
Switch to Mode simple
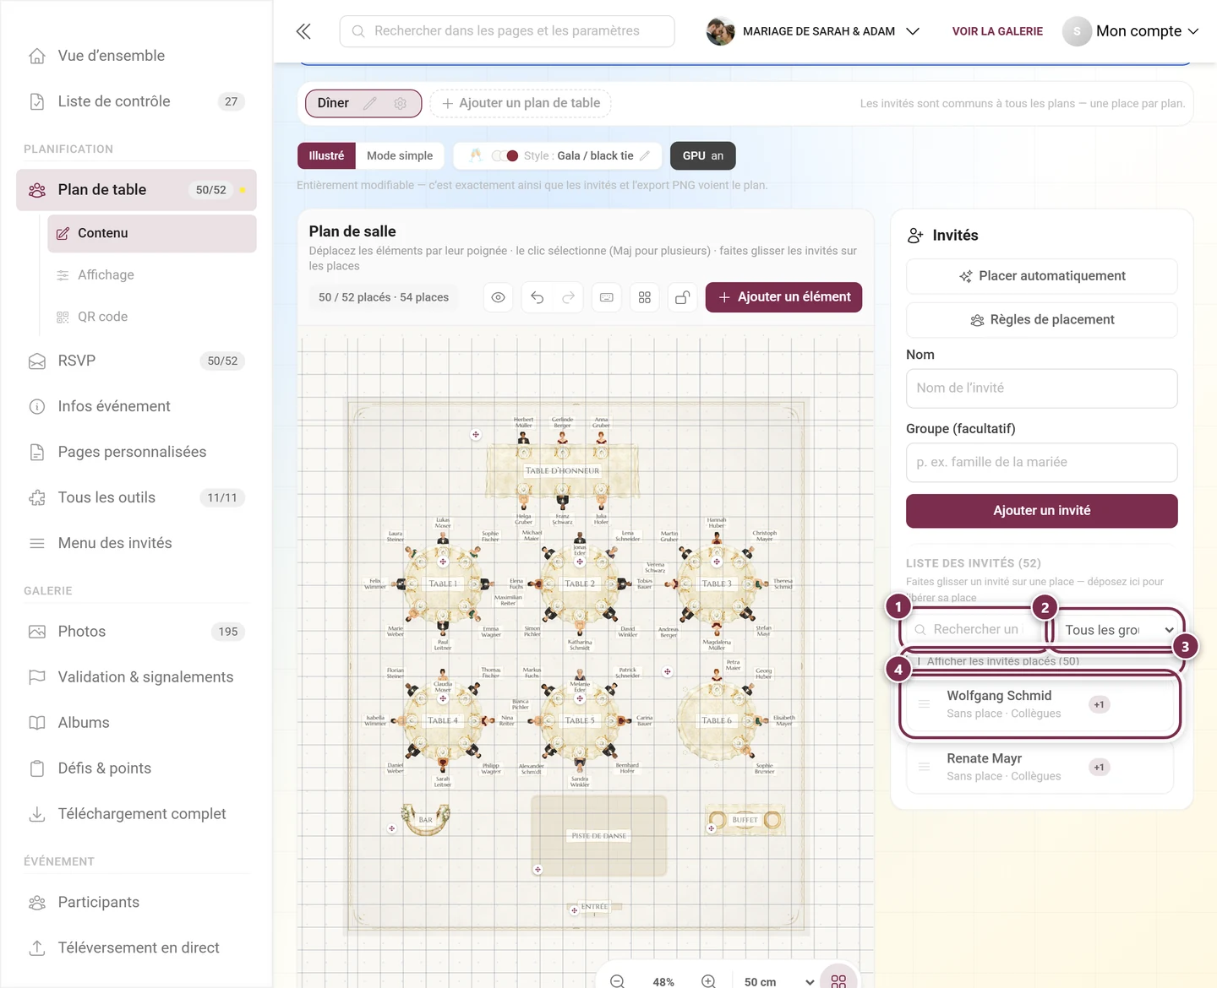pyautogui.click(x=400, y=155)
